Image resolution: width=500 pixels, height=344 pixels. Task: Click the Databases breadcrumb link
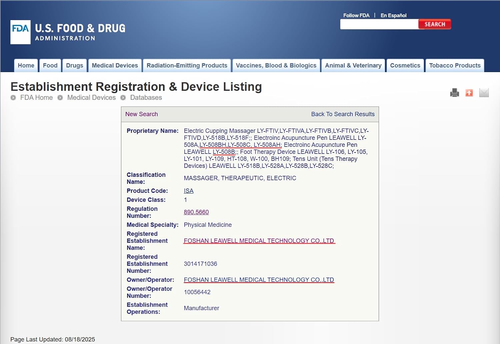pos(146,98)
